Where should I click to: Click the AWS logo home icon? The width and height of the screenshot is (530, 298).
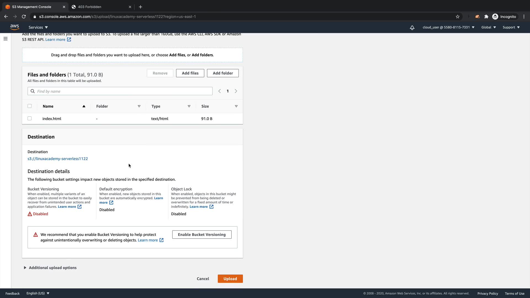tap(15, 27)
